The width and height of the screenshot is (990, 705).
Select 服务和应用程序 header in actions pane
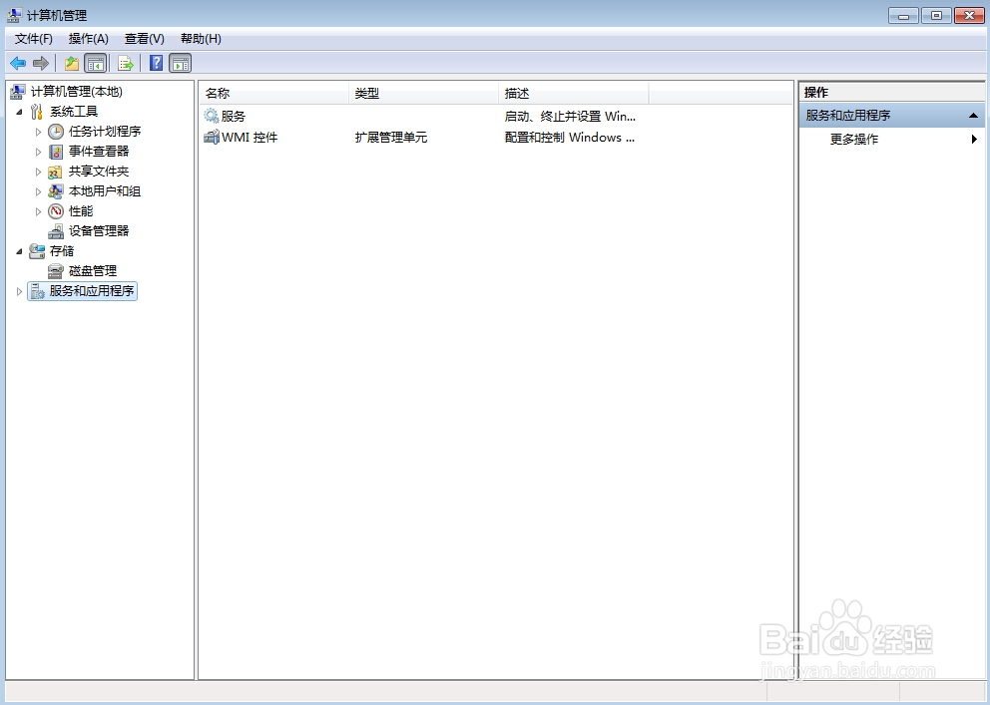pyautogui.click(x=891, y=116)
